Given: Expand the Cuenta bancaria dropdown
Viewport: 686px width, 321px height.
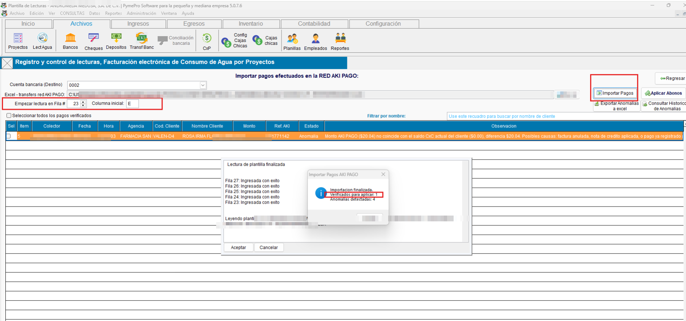Looking at the screenshot, I should click(x=203, y=85).
